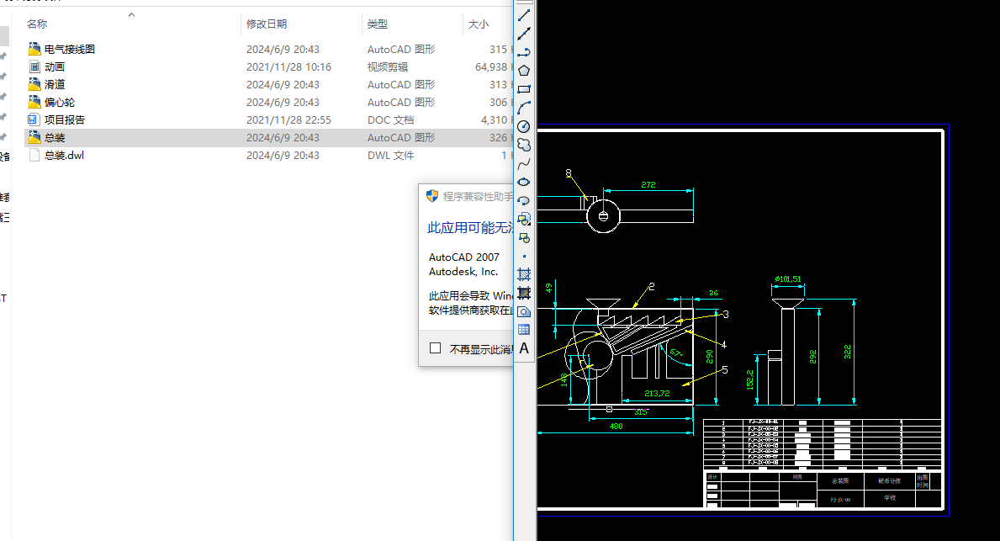Screen dimensions: 1000x541
Task: Sort files by 类型 column header
Action: coord(378,24)
